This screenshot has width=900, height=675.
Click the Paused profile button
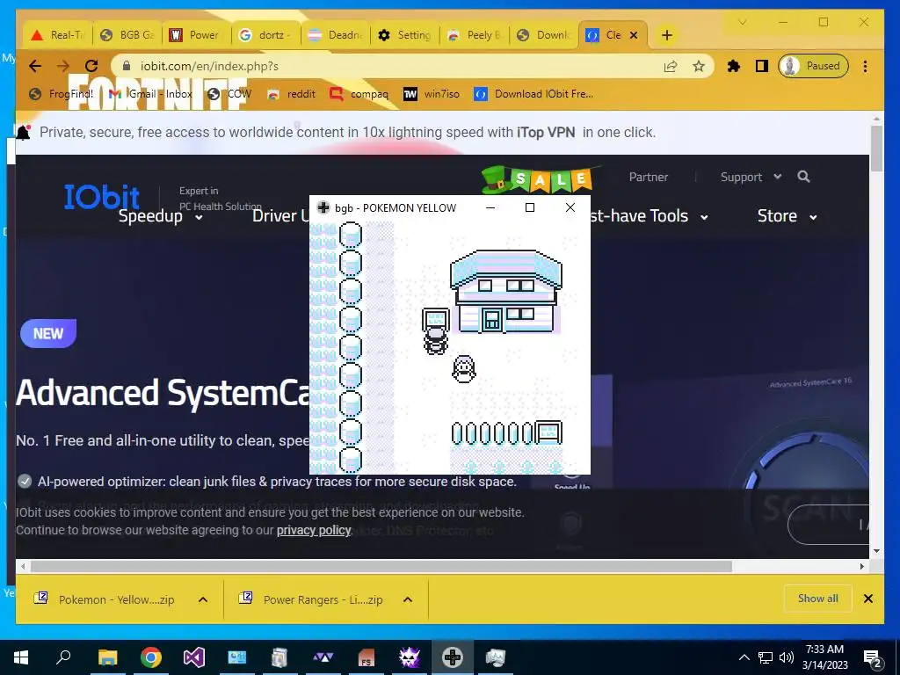pos(813,66)
